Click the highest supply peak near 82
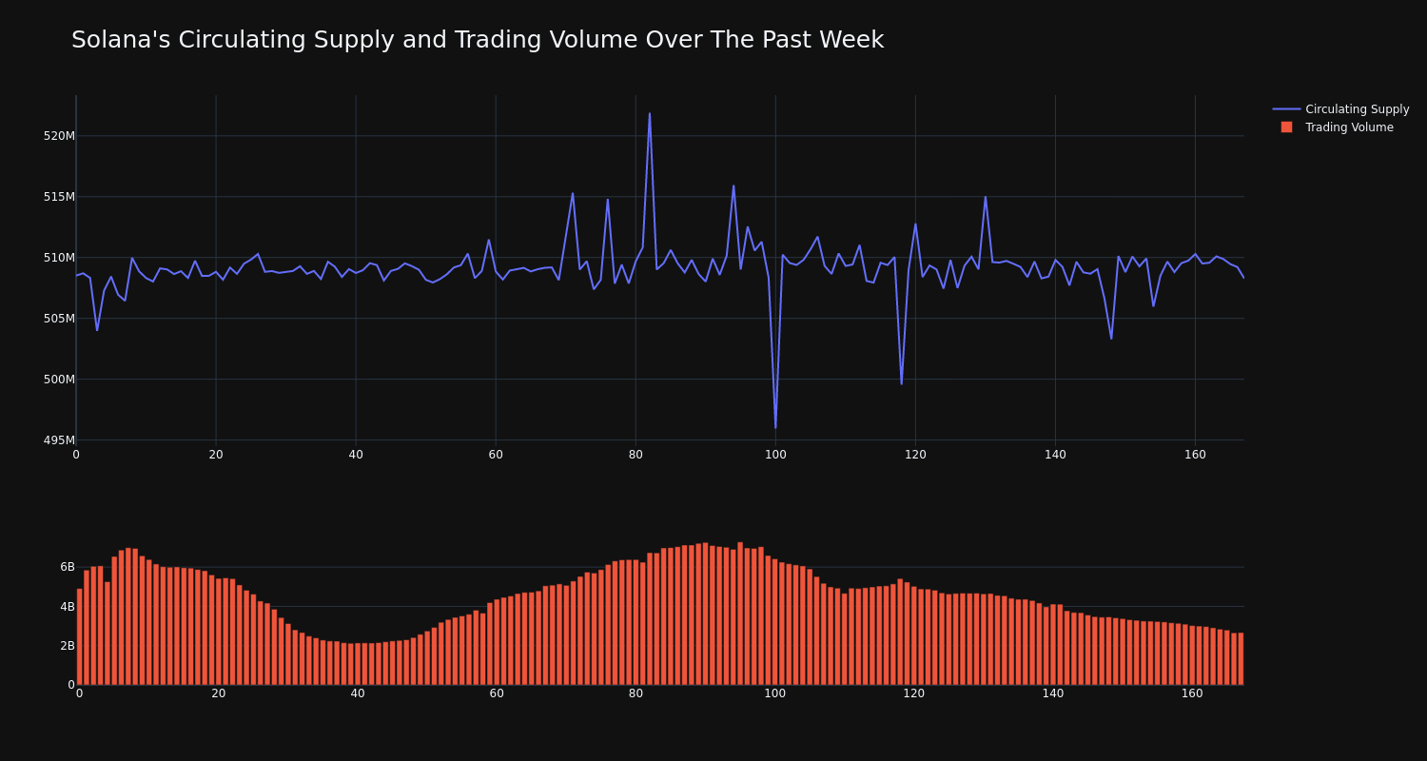Screen dimensions: 1427x761 click(x=650, y=114)
